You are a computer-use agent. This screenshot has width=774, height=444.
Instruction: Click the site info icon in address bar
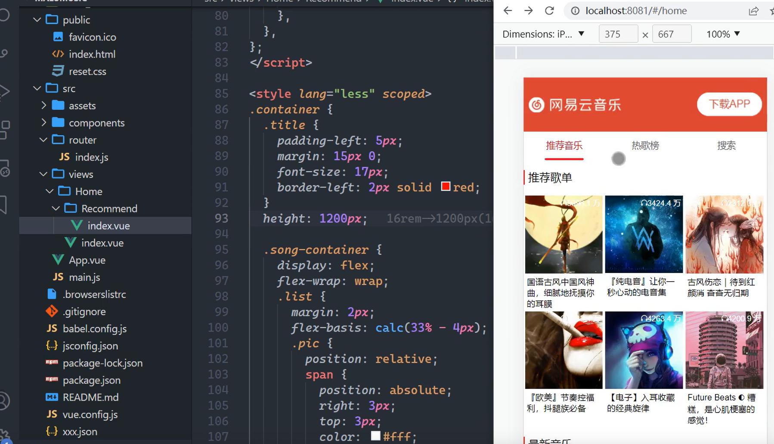click(x=575, y=11)
